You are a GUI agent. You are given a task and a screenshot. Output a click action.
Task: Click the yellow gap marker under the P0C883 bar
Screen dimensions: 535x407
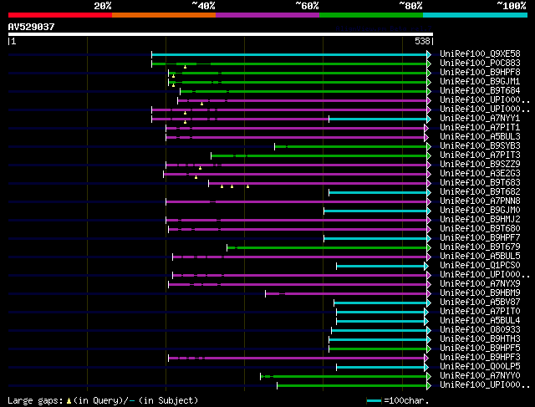pyautogui.click(x=185, y=67)
